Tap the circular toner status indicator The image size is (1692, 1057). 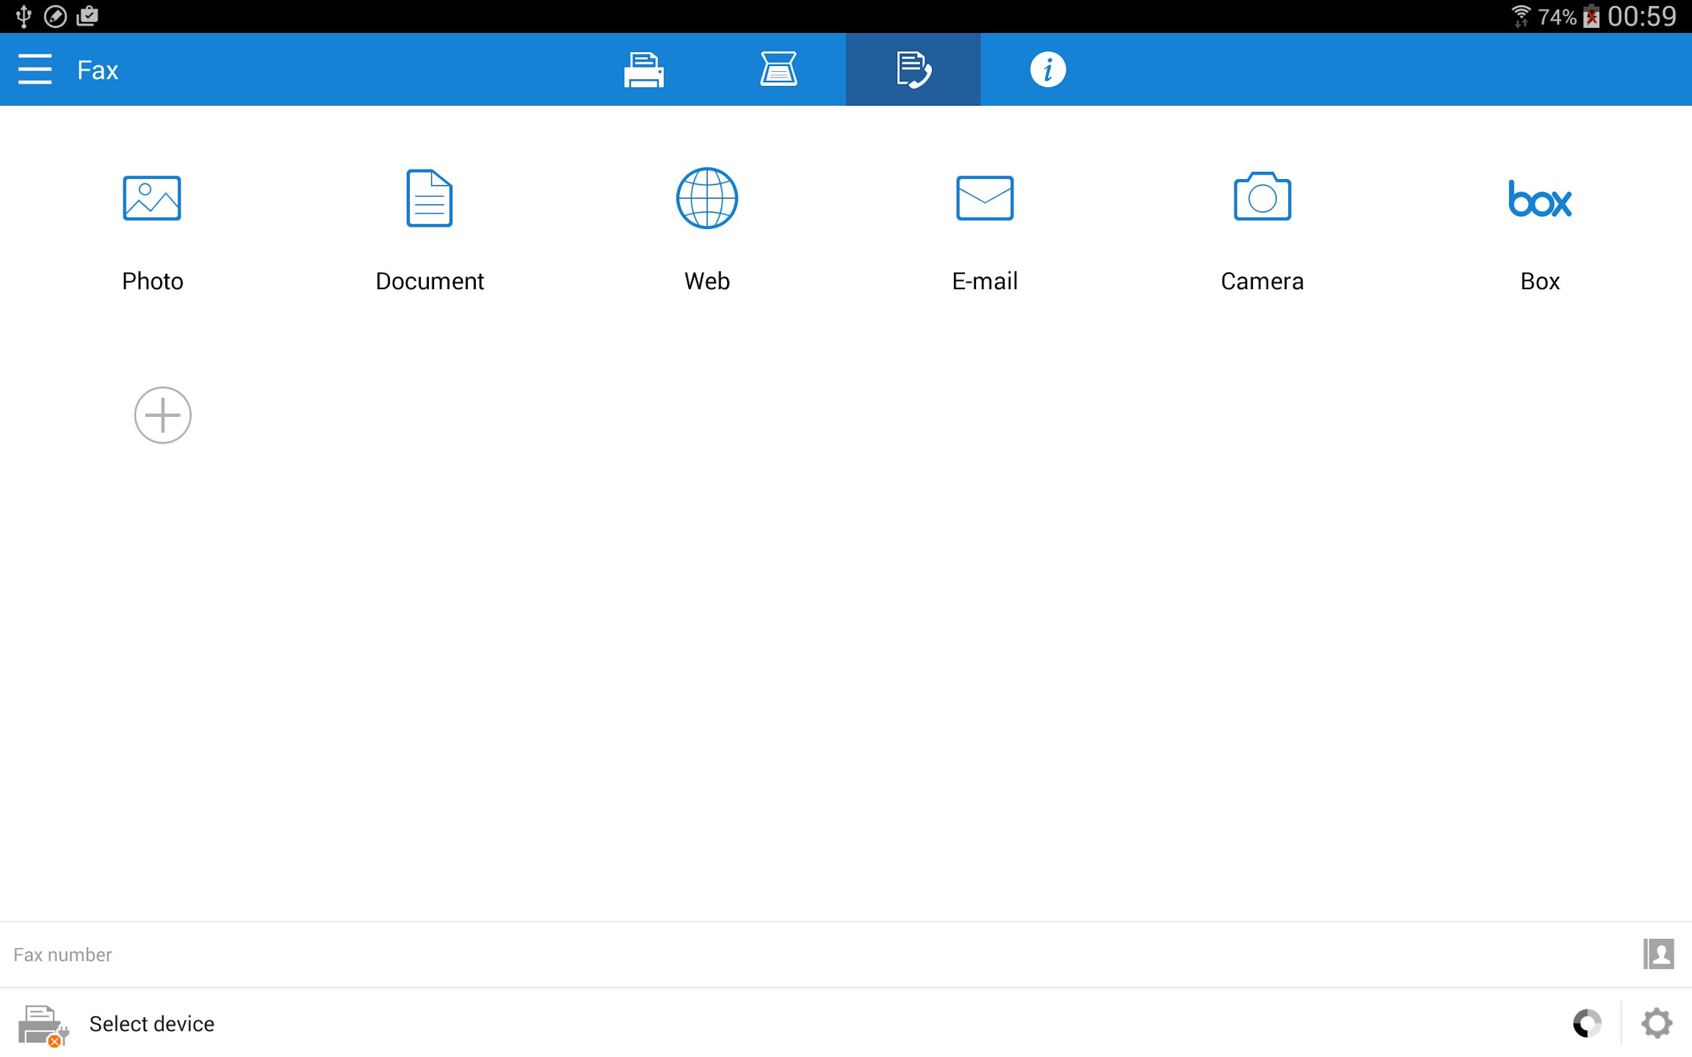pyautogui.click(x=1586, y=1023)
